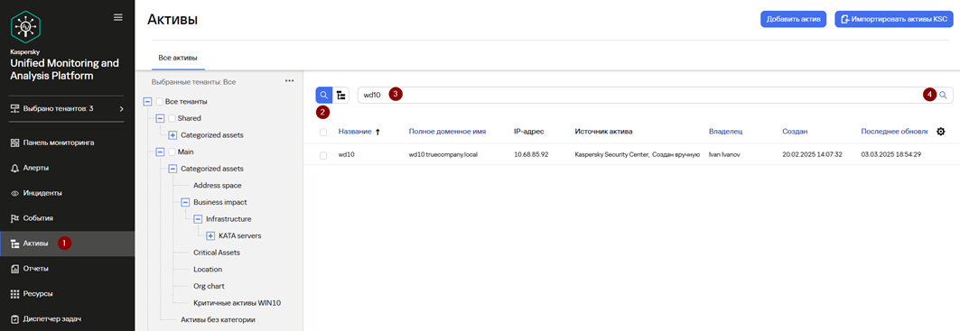This screenshot has width=960, height=331.
Task: Collapse sidebar with hamburger menu icon
Action: click(118, 18)
